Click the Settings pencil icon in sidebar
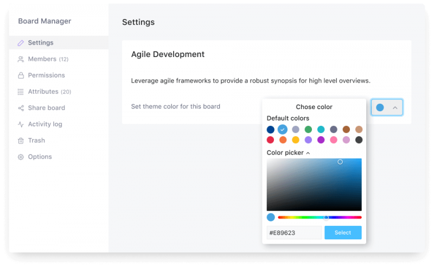 (x=21, y=43)
